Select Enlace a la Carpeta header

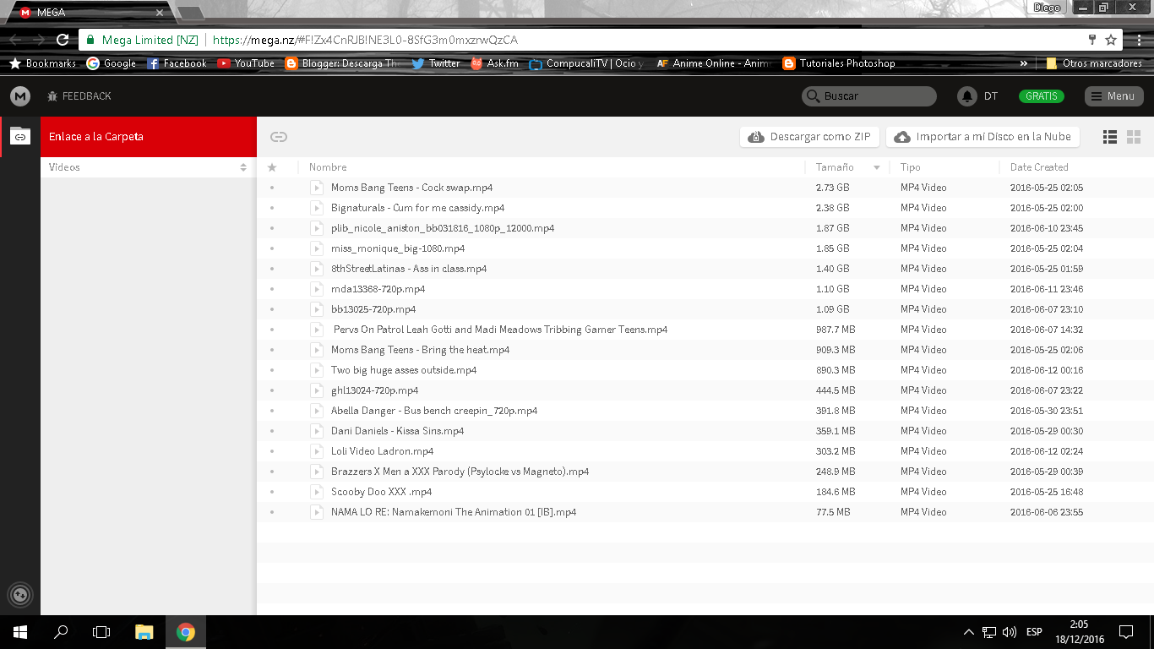coord(148,137)
